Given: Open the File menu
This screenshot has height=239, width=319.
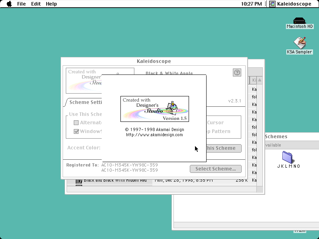Looking at the screenshot, I should (x=22, y=4).
